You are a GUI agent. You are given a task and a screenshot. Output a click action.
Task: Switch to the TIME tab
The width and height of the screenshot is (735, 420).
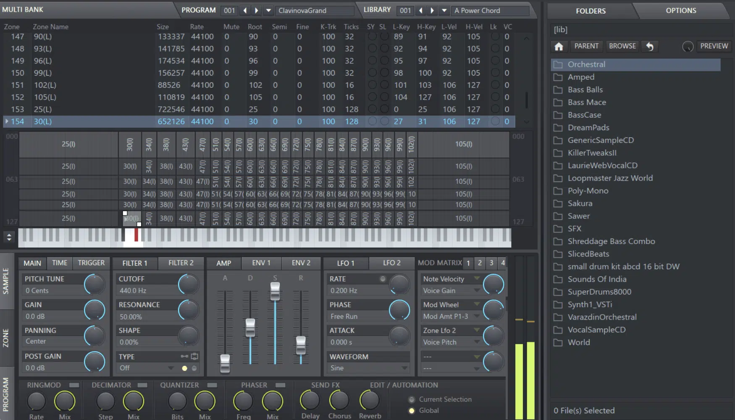(x=60, y=263)
